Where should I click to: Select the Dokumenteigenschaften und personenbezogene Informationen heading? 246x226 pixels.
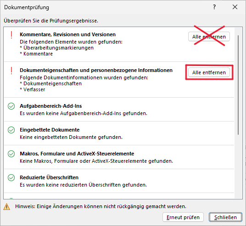(96, 70)
